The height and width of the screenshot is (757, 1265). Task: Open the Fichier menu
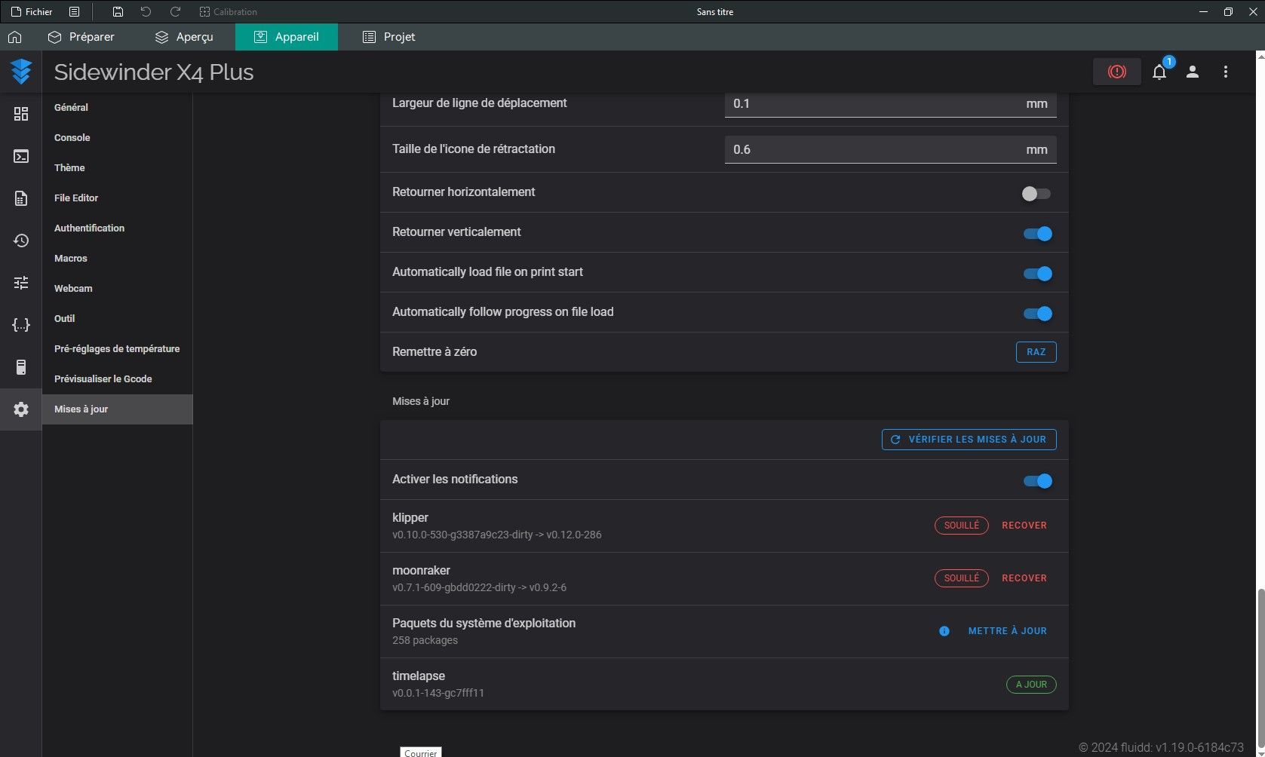(32, 11)
